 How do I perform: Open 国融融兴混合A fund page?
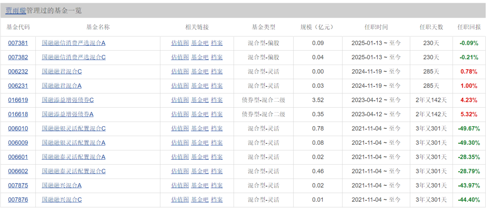pos(61,185)
